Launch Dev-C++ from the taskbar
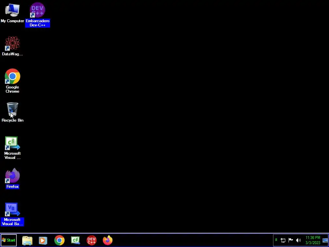329x247 pixels. point(92,240)
